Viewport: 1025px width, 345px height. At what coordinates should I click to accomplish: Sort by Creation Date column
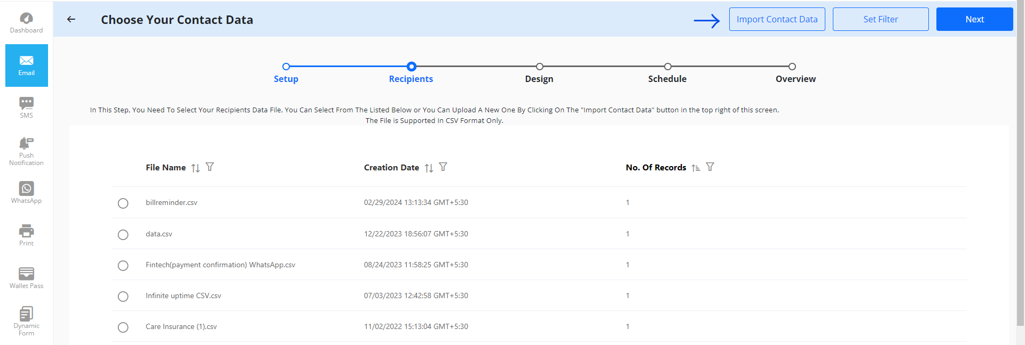429,168
